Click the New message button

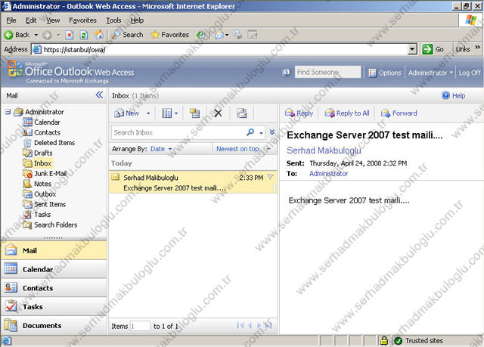(126, 113)
